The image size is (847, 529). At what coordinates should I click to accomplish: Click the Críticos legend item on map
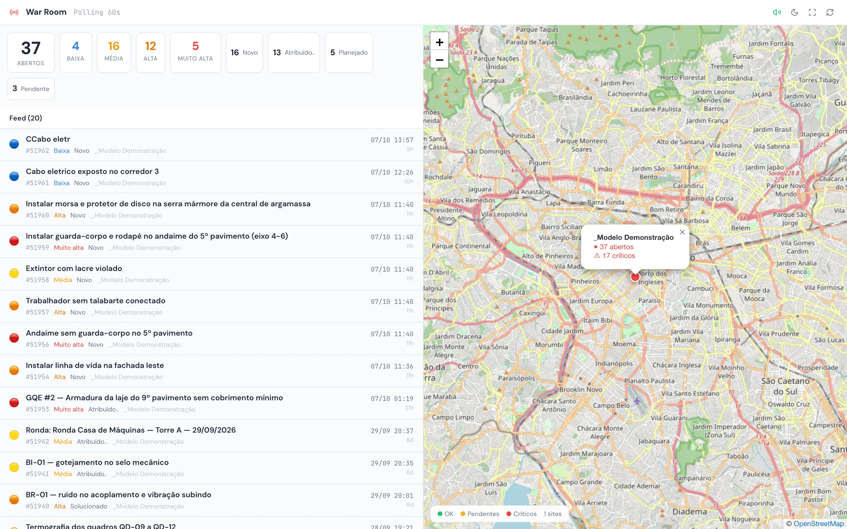(521, 514)
